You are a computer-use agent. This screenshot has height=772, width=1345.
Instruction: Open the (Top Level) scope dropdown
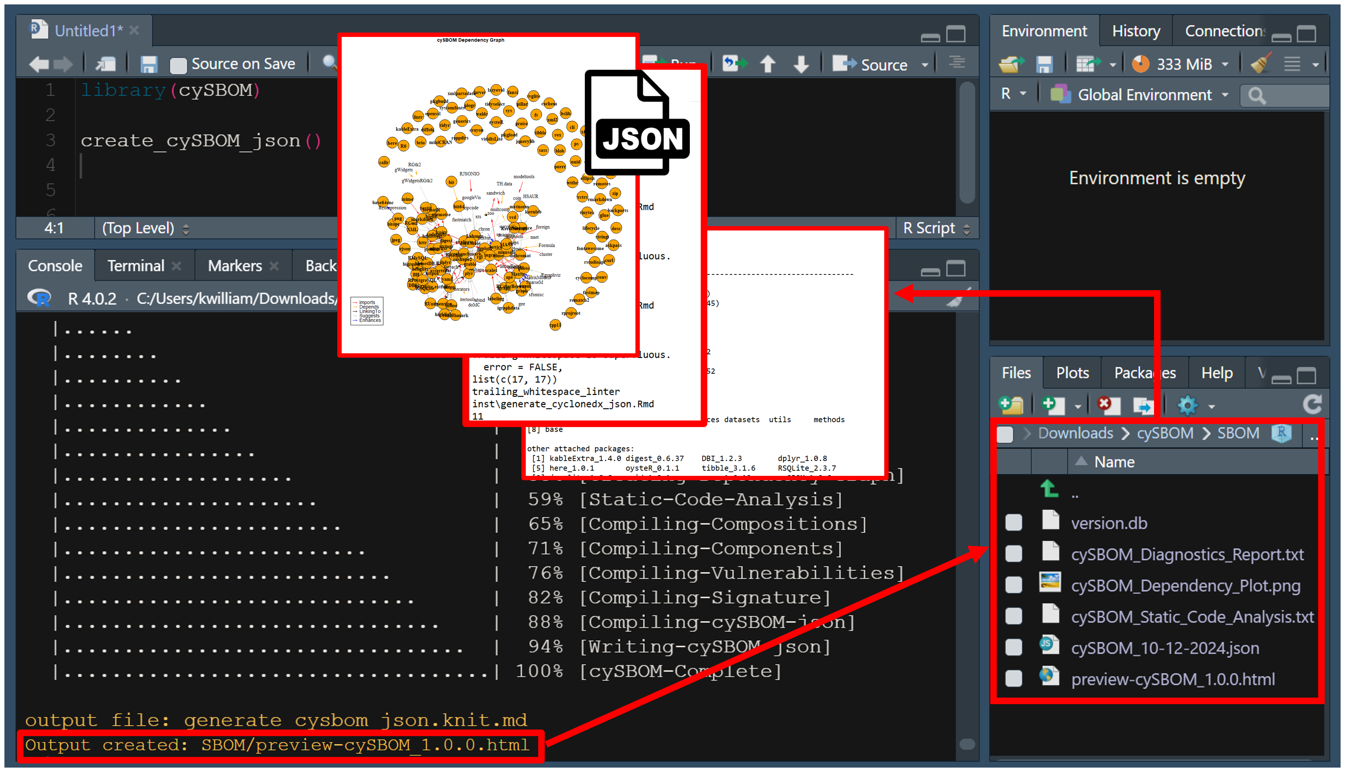tap(186, 229)
